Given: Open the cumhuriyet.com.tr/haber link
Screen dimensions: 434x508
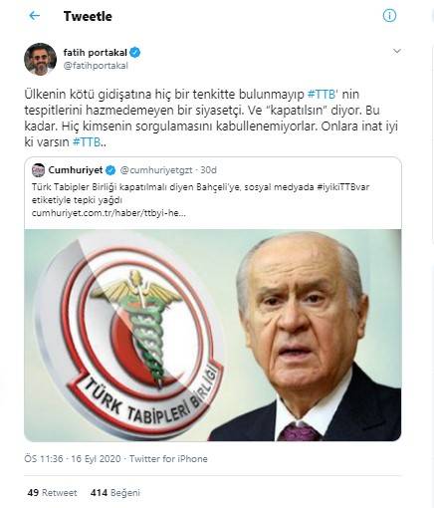Looking at the screenshot, I should point(108,213).
